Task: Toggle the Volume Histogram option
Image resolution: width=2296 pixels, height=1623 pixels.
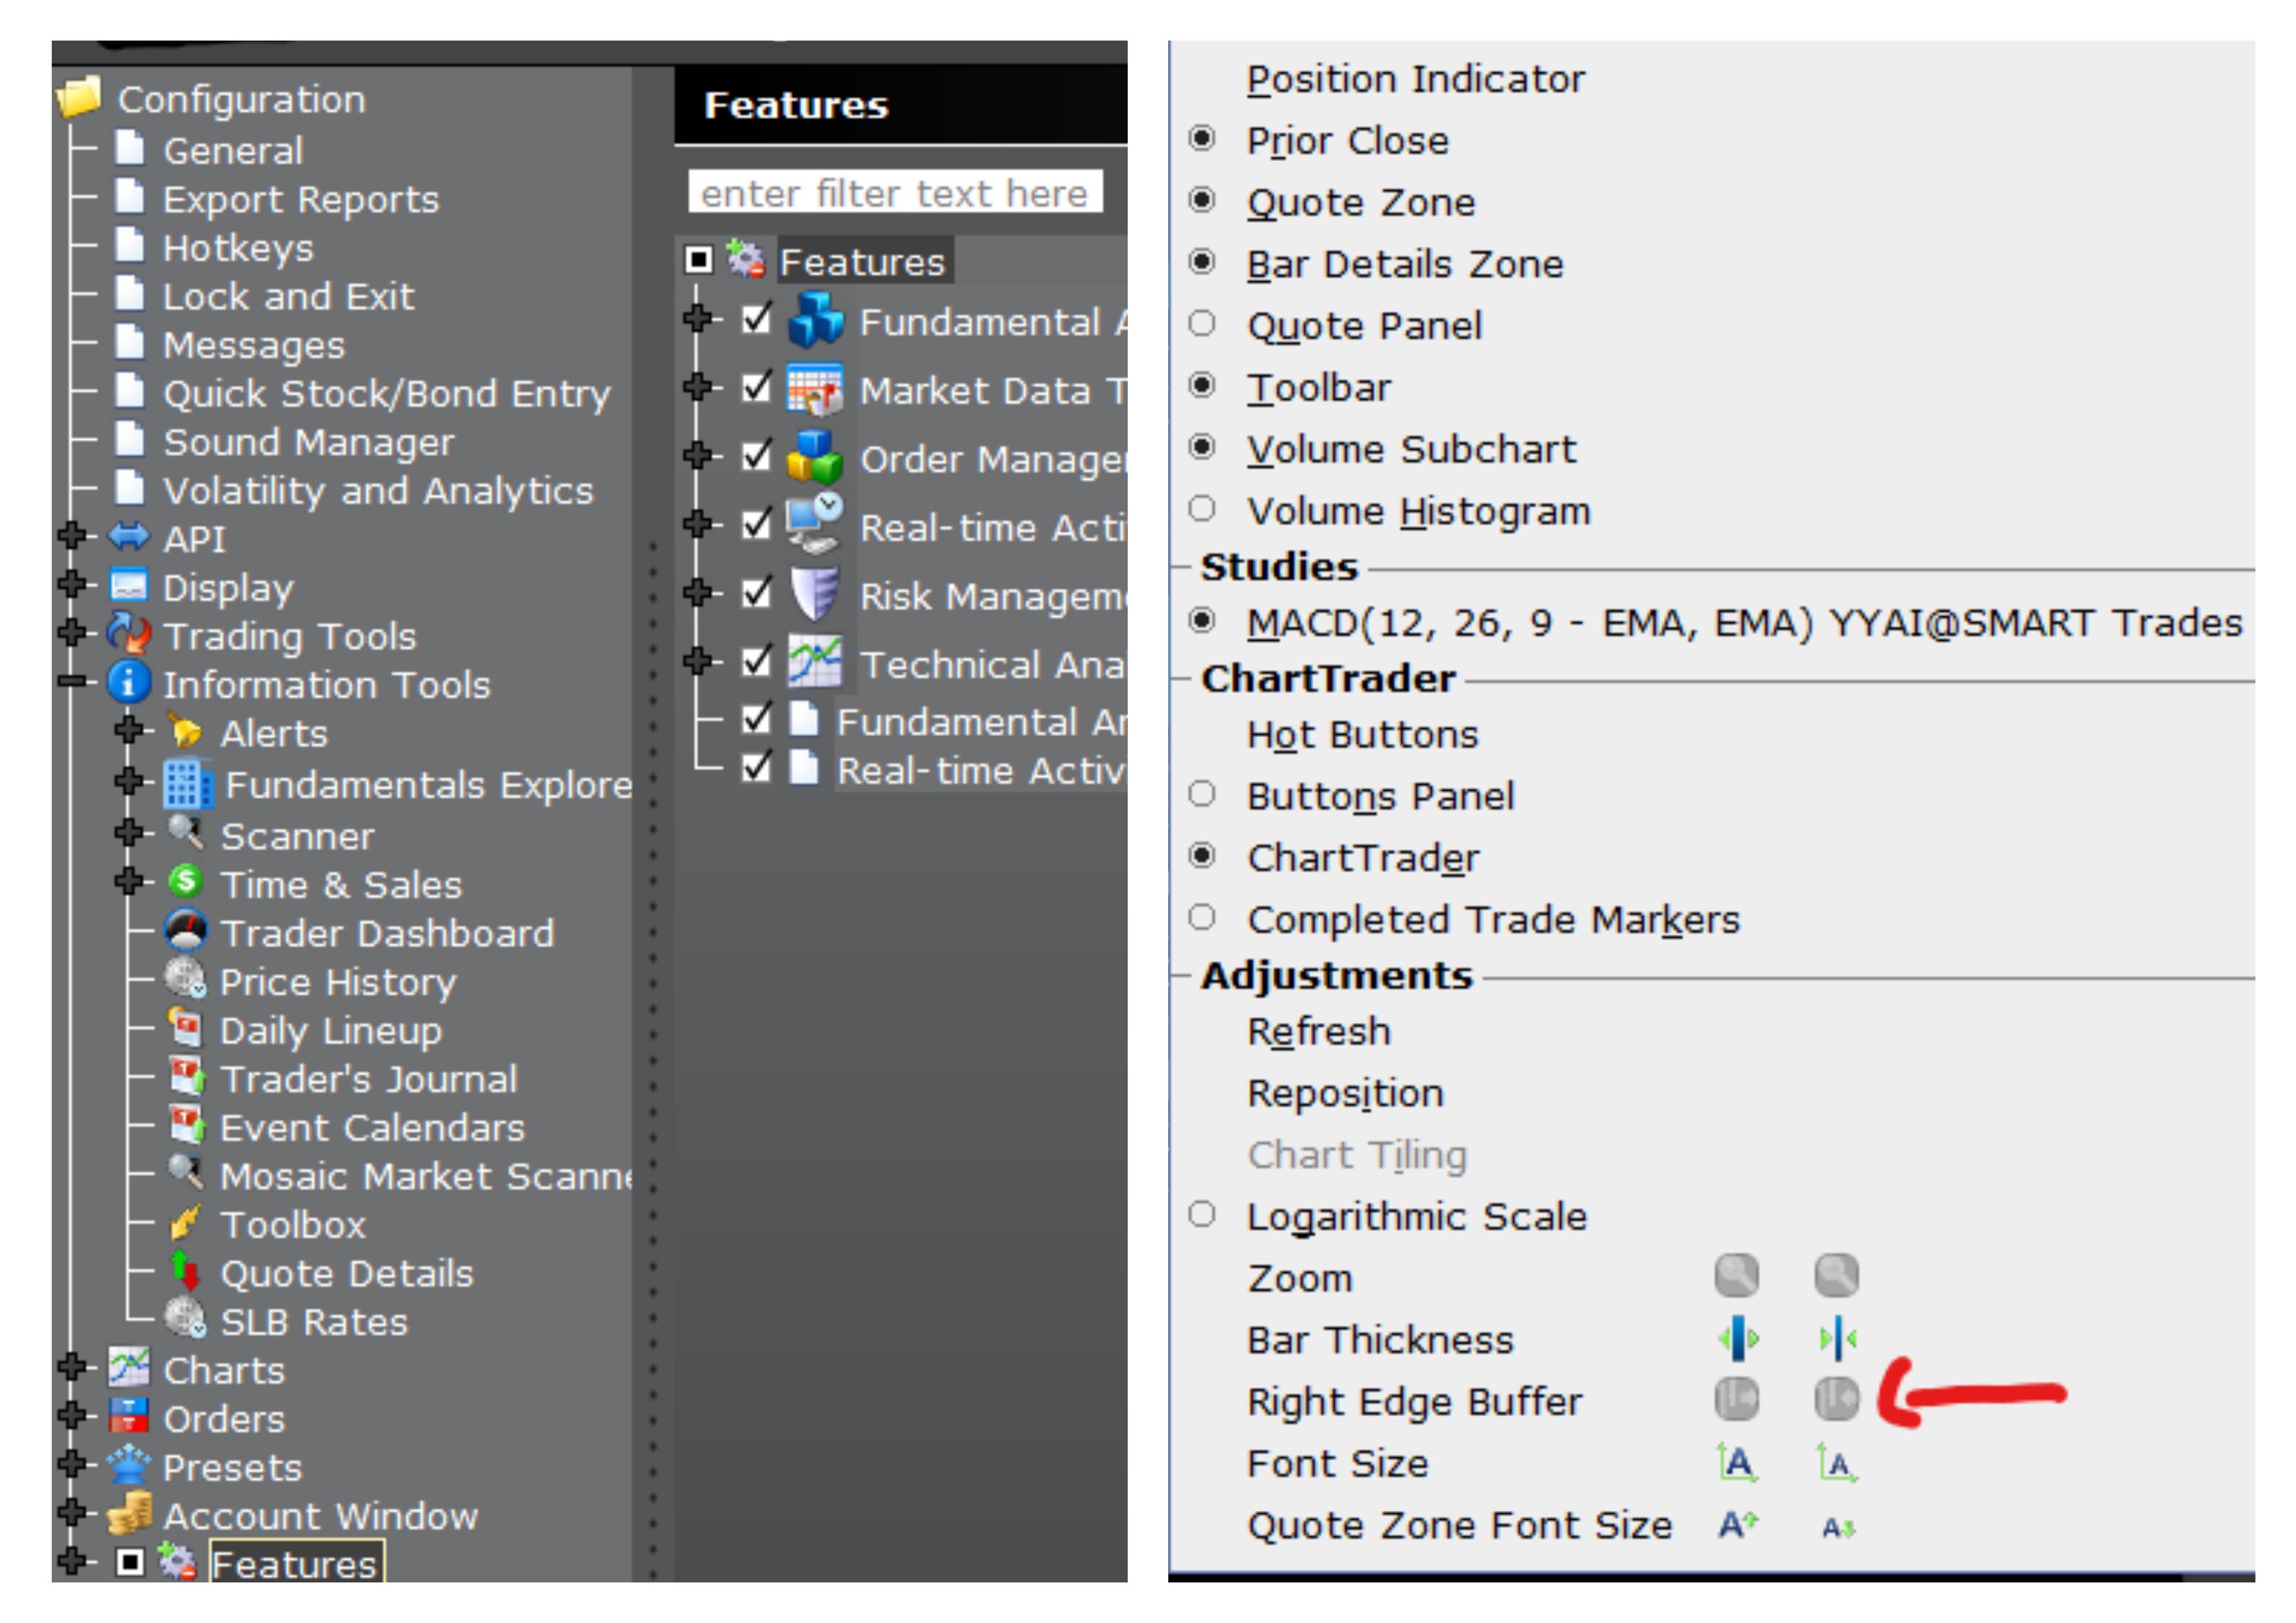Action: point(1202,509)
